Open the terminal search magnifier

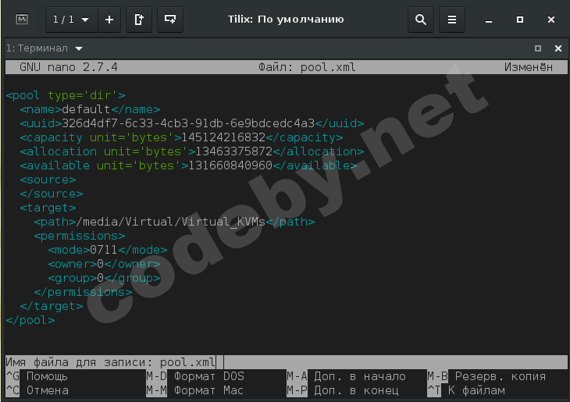coord(421,19)
